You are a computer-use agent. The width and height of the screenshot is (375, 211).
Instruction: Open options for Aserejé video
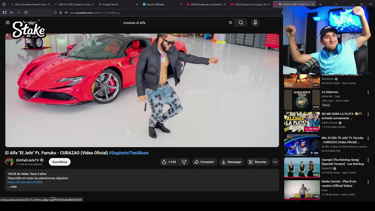click(368, 160)
